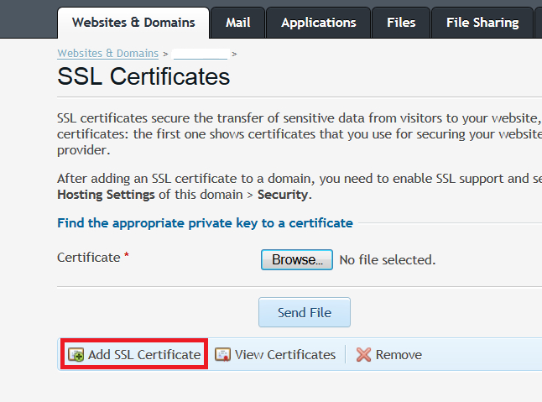Click the Websites & Domains breadcrumb link
The height and width of the screenshot is (402, 542).
click(107, 53)
